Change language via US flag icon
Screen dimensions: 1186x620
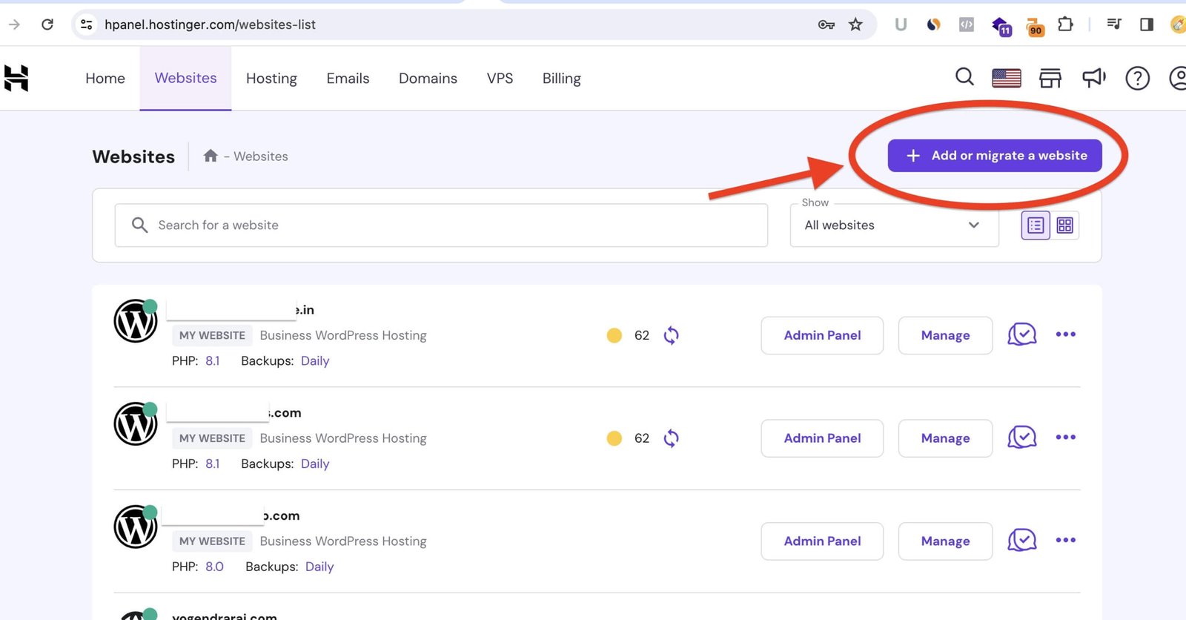point(1006,78)
